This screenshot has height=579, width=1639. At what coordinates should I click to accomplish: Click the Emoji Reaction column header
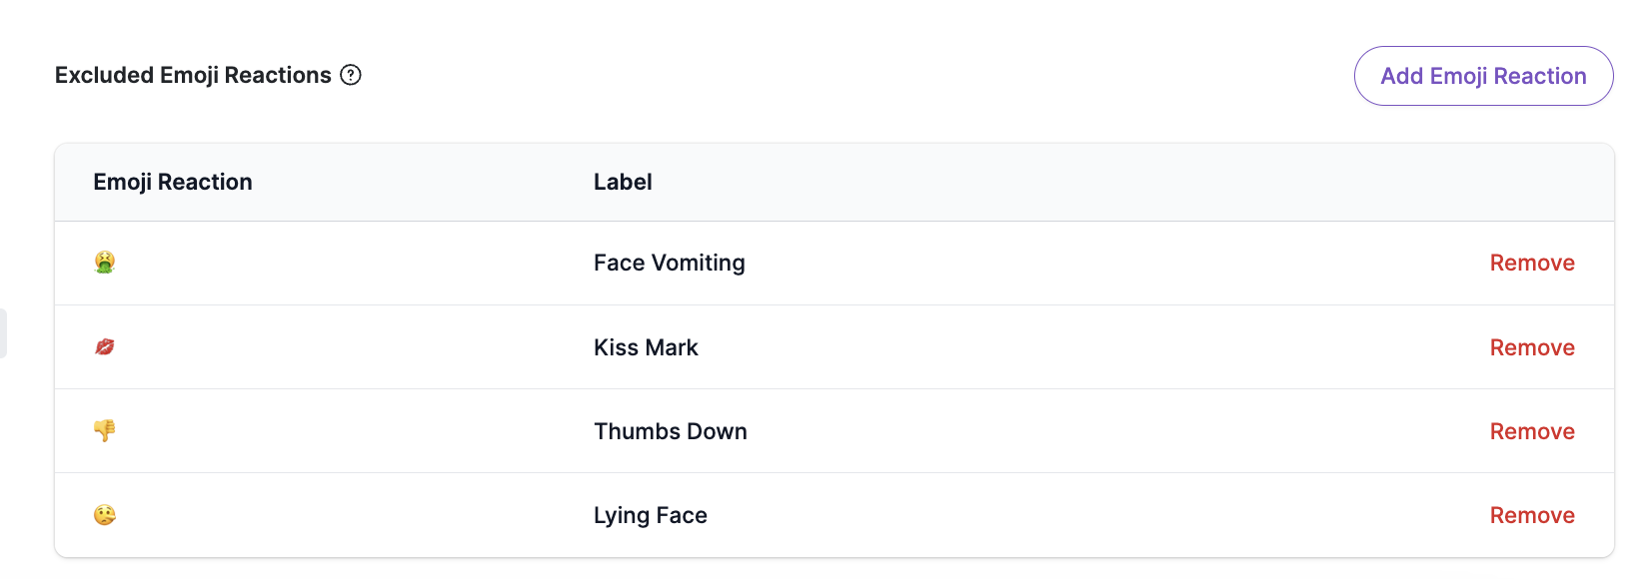173,182
